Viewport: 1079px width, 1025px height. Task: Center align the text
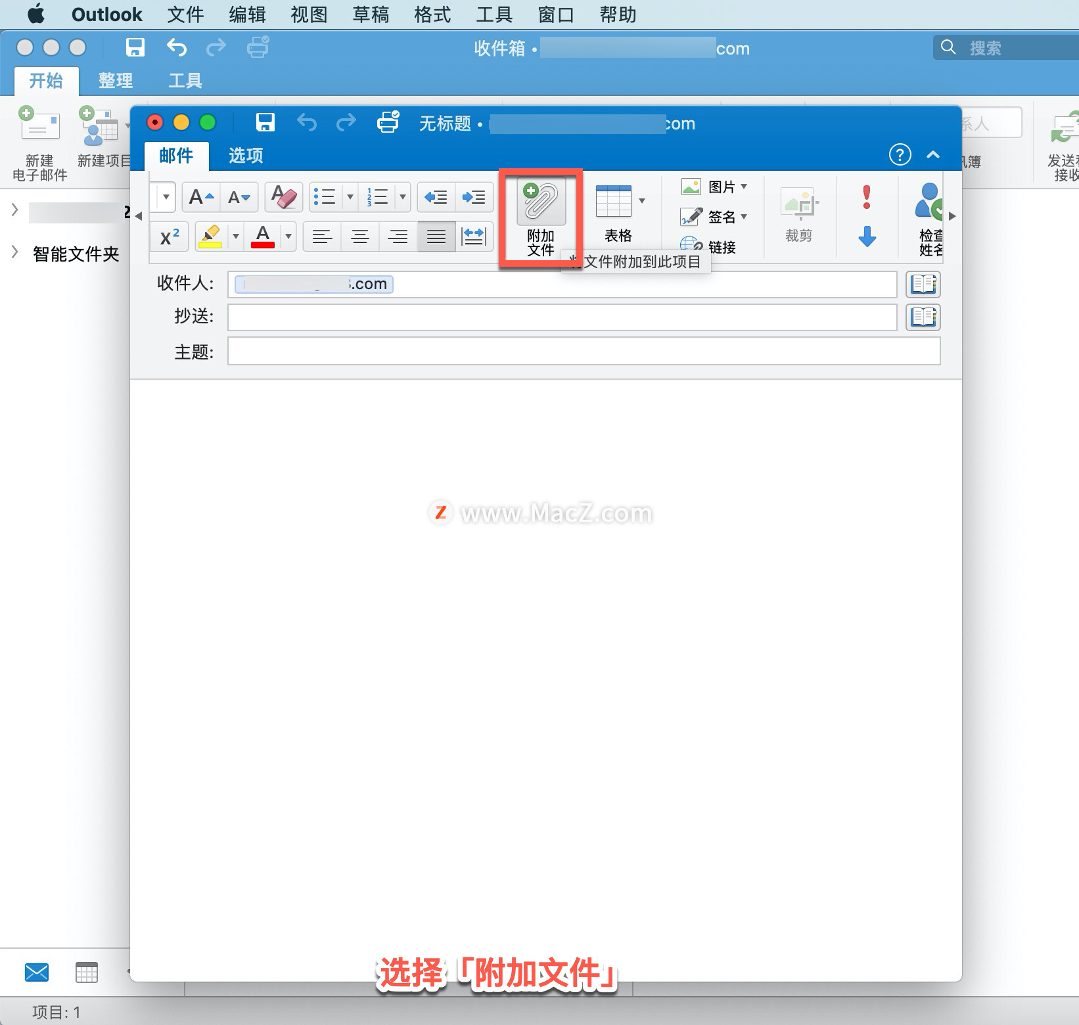click(x=360, y=237)
